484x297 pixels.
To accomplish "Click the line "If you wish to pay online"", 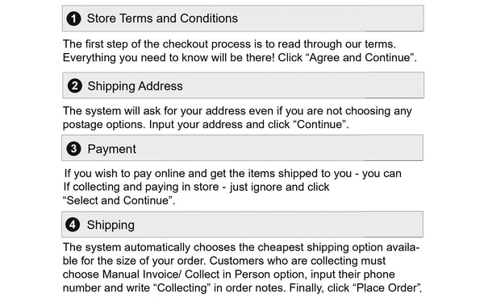I will tap(233, 174).
